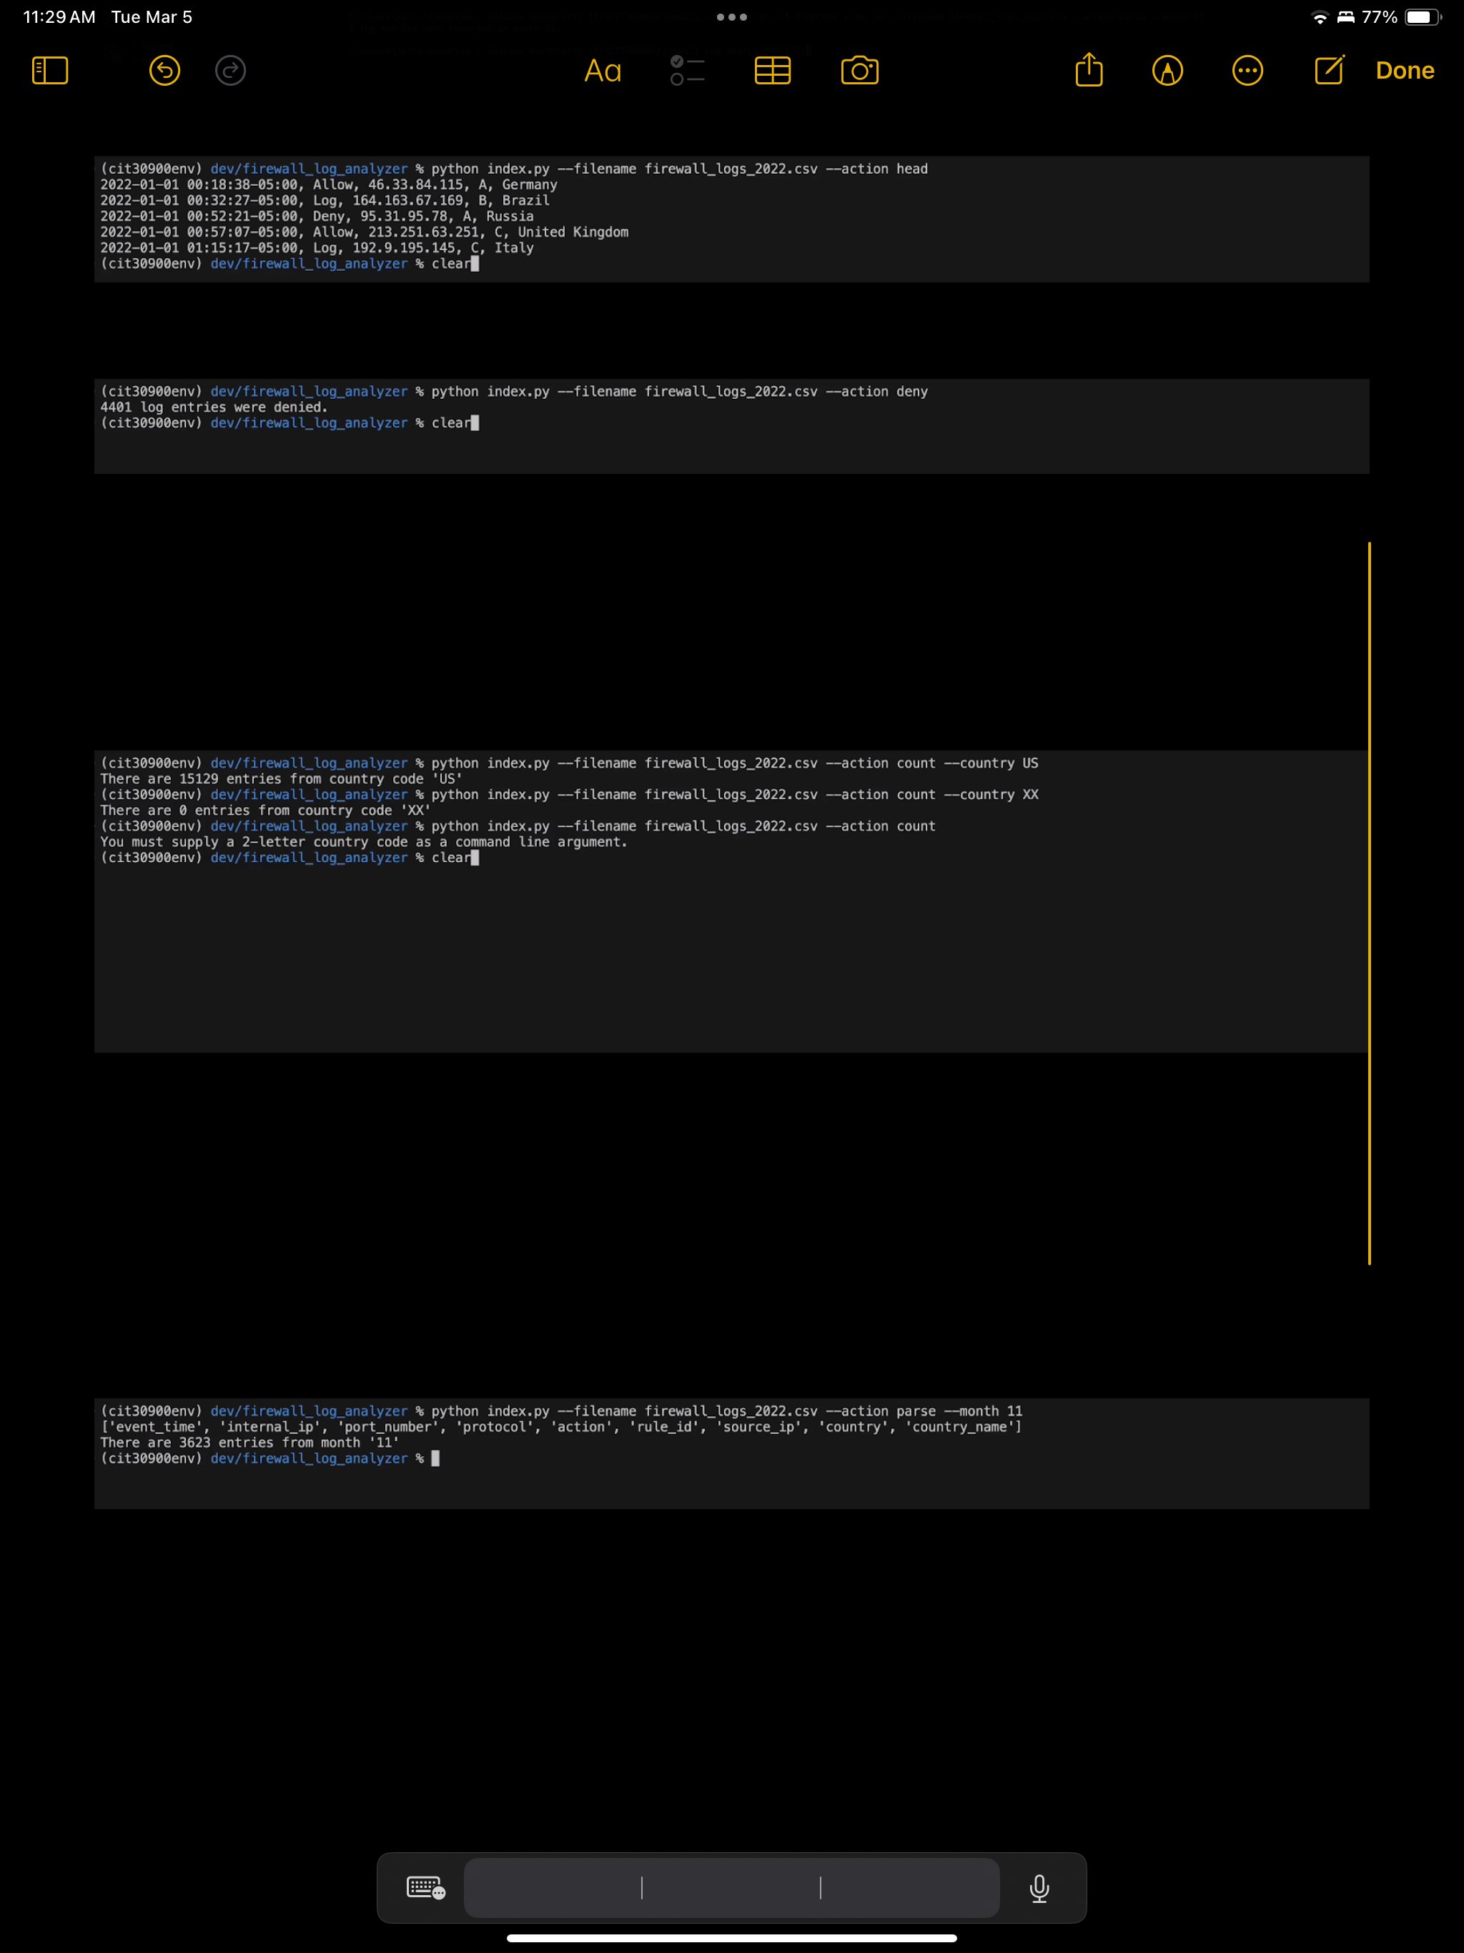The height and width of the screenshot is (1953, 1464).
Task: Open the Aa text format options
Action: point(603,71)
